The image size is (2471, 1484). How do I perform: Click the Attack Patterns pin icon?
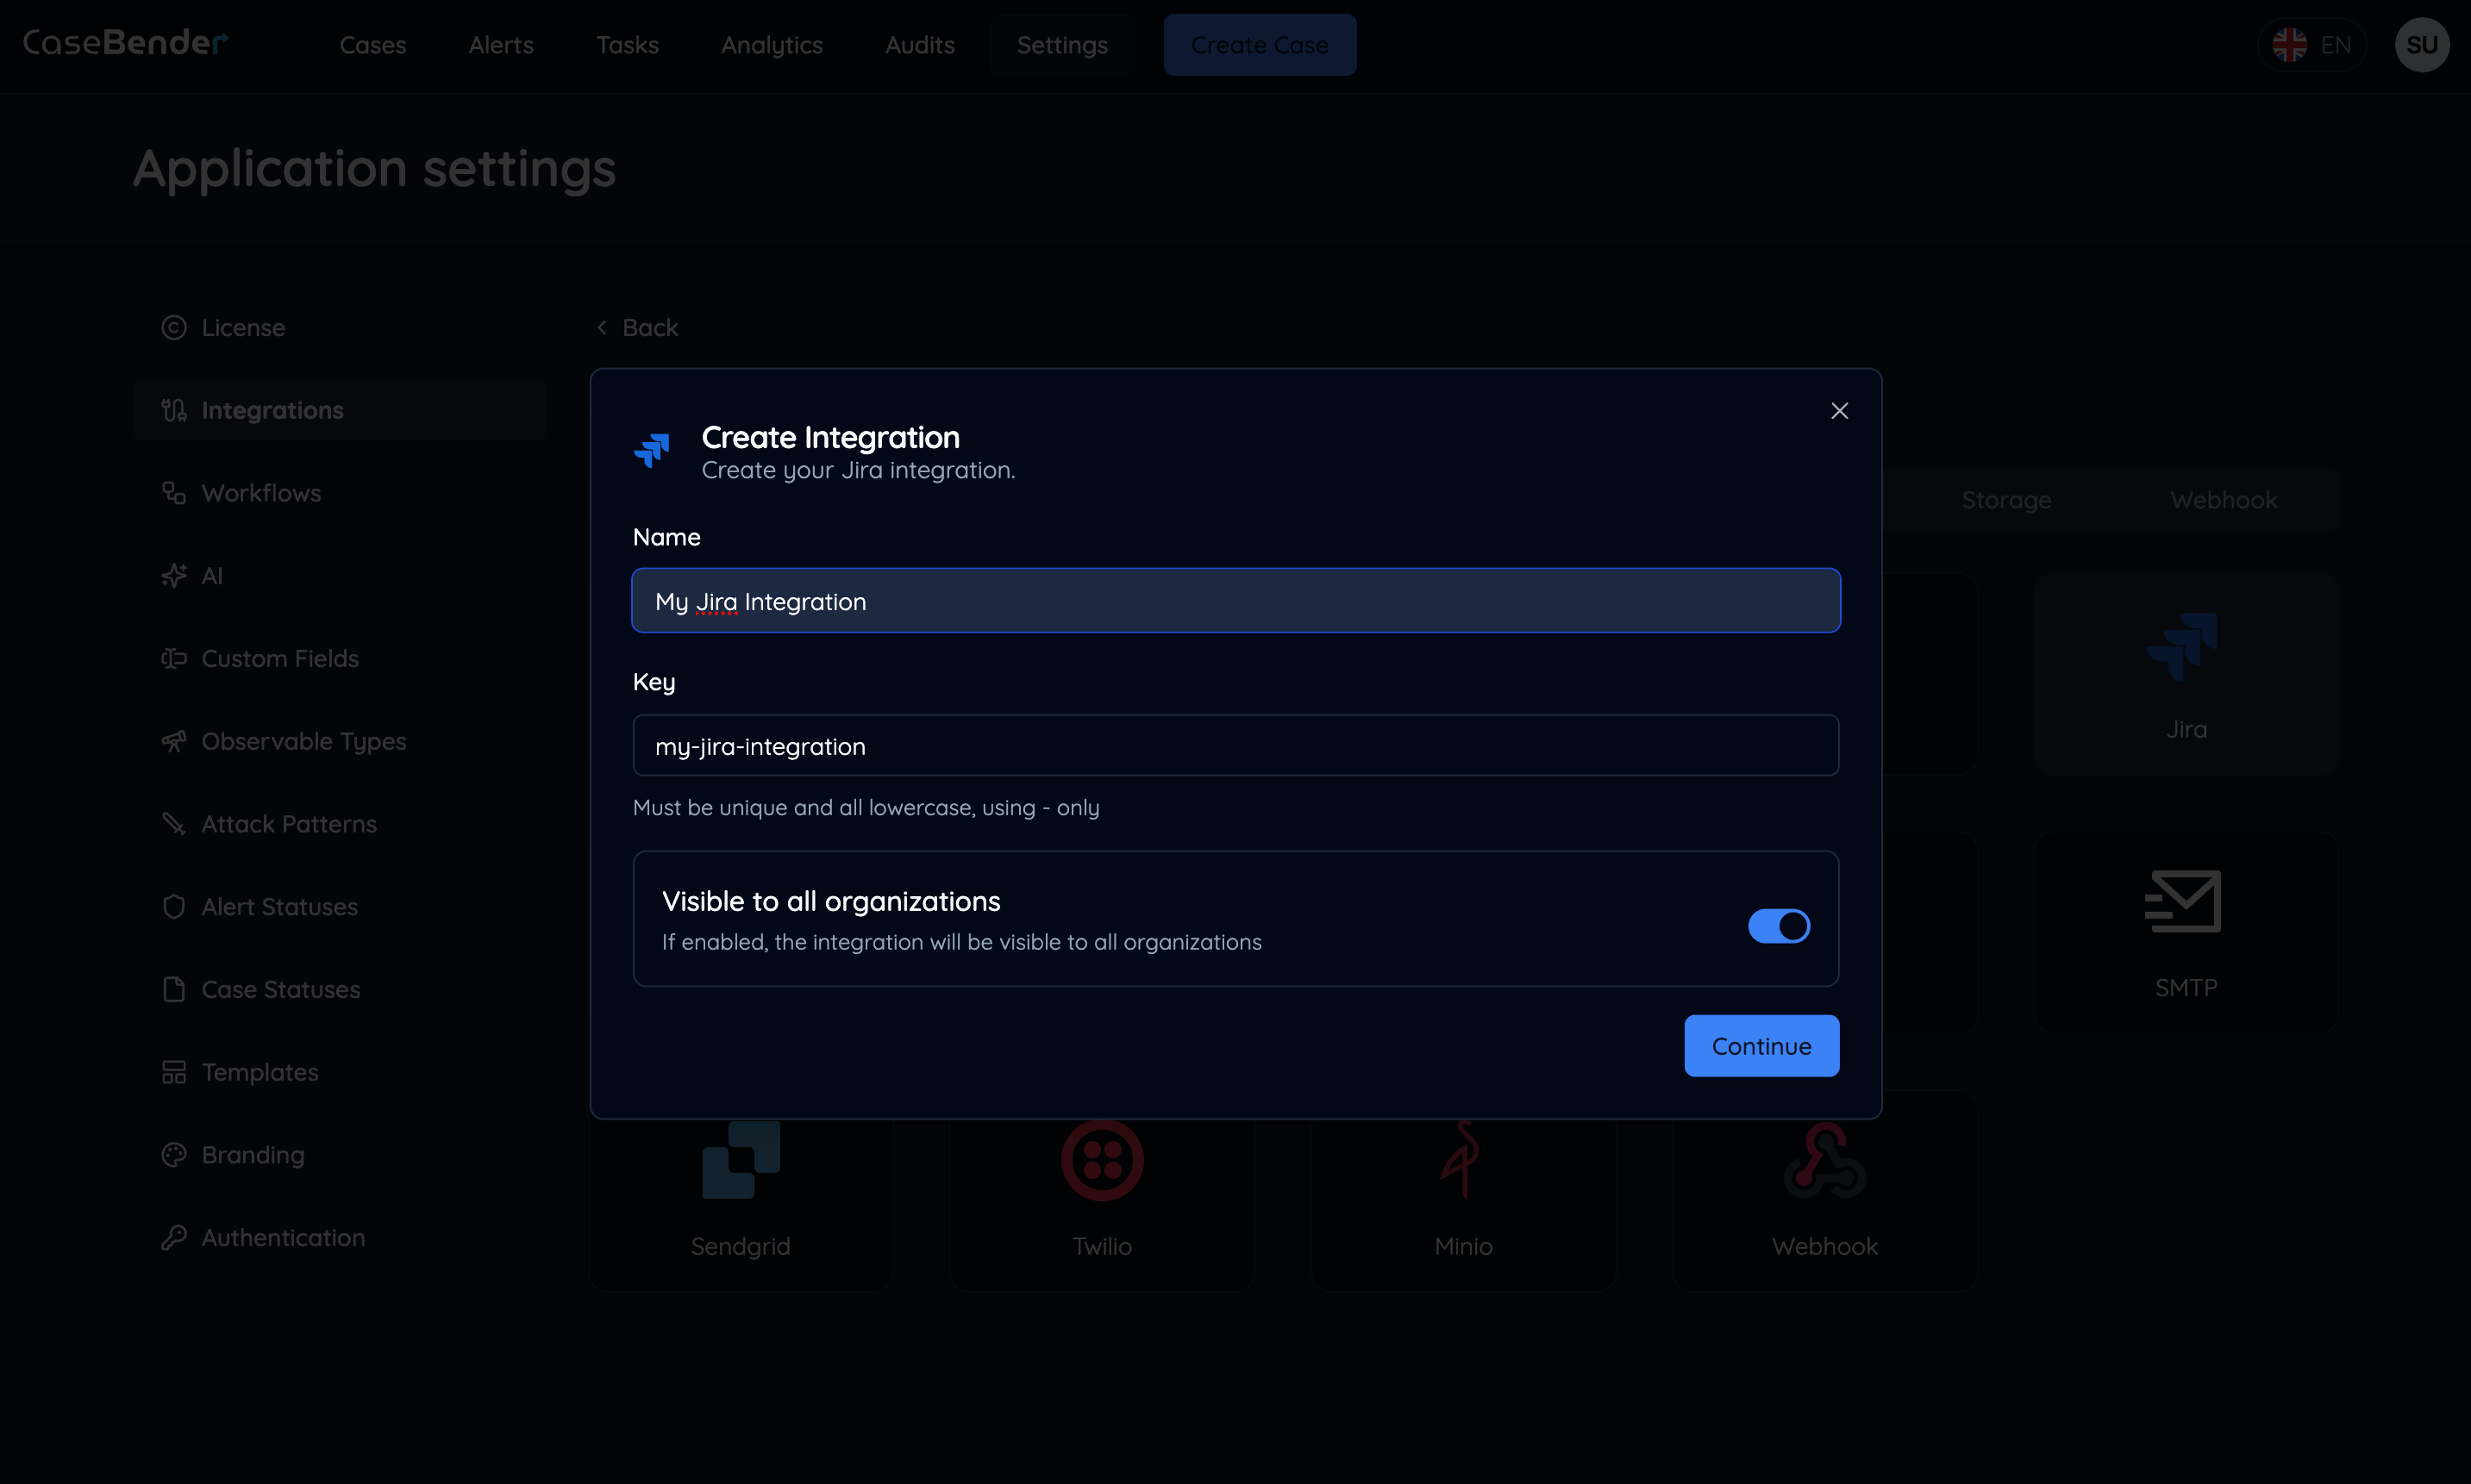(x=174, y=823)
